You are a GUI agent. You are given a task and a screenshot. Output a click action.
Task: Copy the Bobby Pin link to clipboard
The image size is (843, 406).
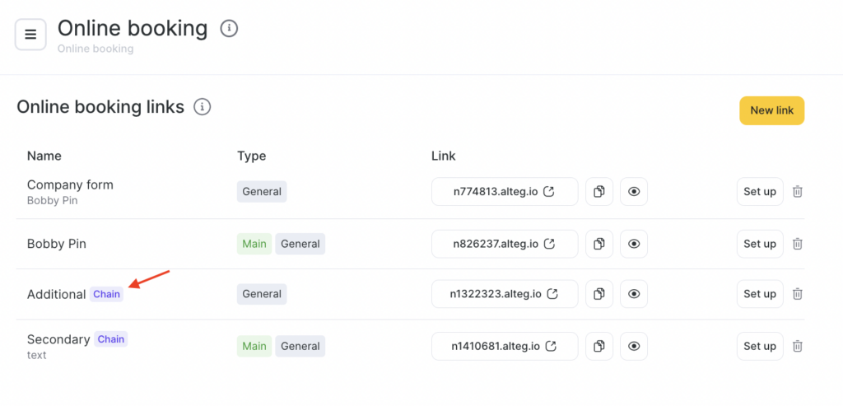[599, 244]
